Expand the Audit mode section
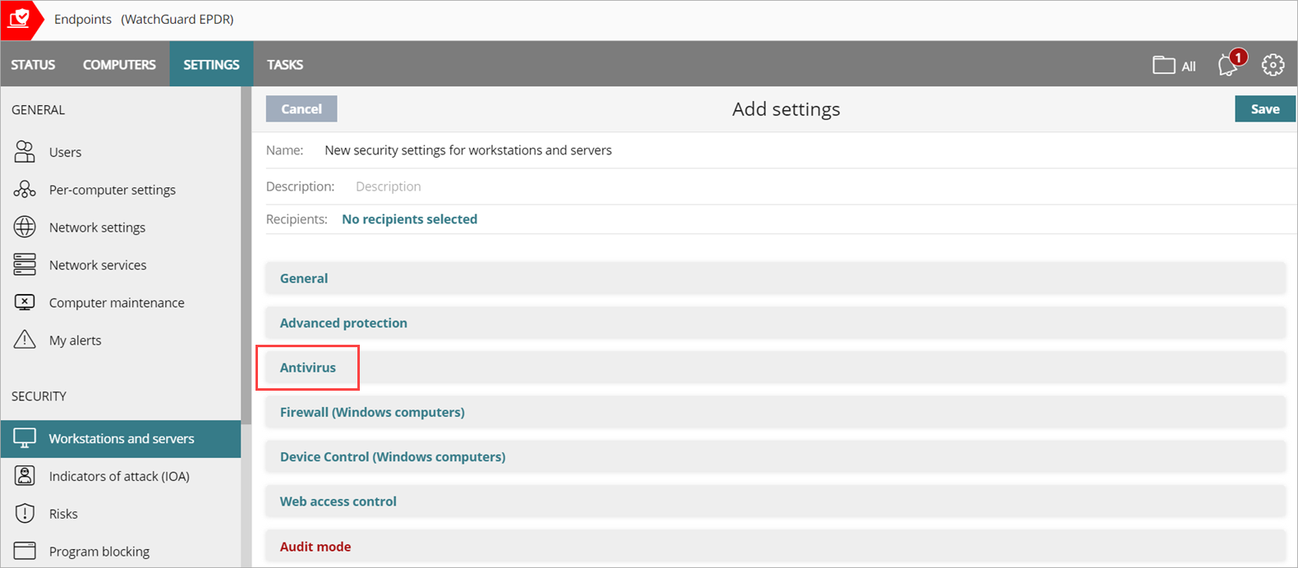Image resolution: width=1298 pixels, height=568 pixels. pos(315,547)
